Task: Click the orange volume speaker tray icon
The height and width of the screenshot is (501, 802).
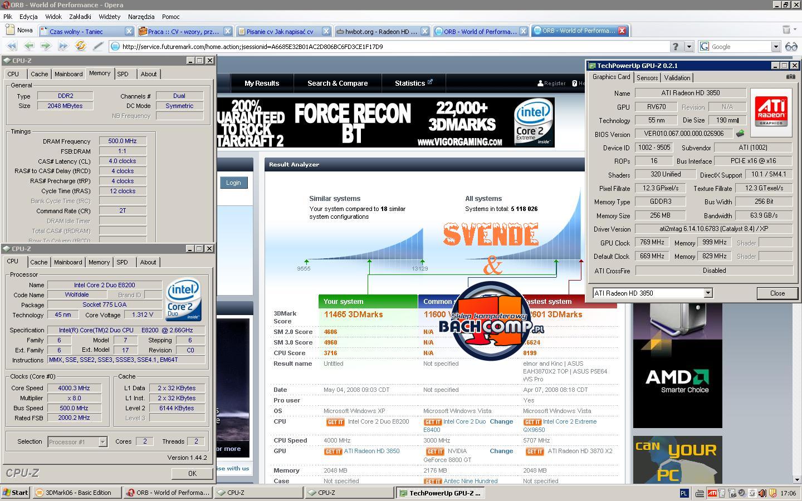Action: (x=762, y=493)
